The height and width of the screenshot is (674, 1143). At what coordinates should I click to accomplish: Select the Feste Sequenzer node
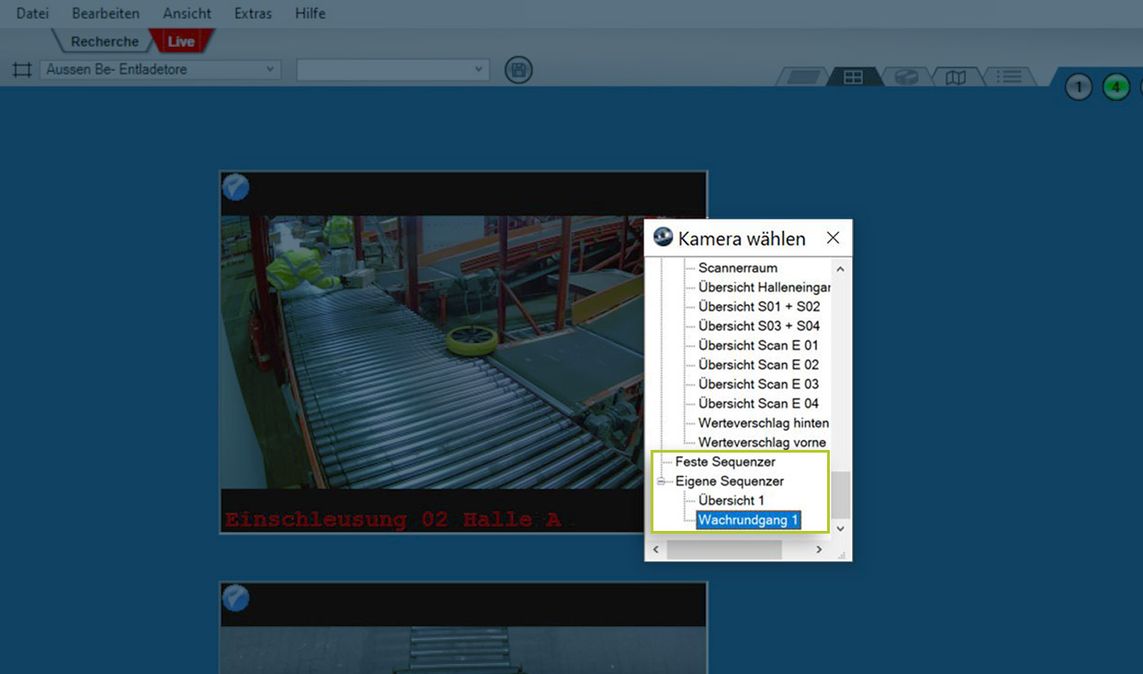click(725, 462)
